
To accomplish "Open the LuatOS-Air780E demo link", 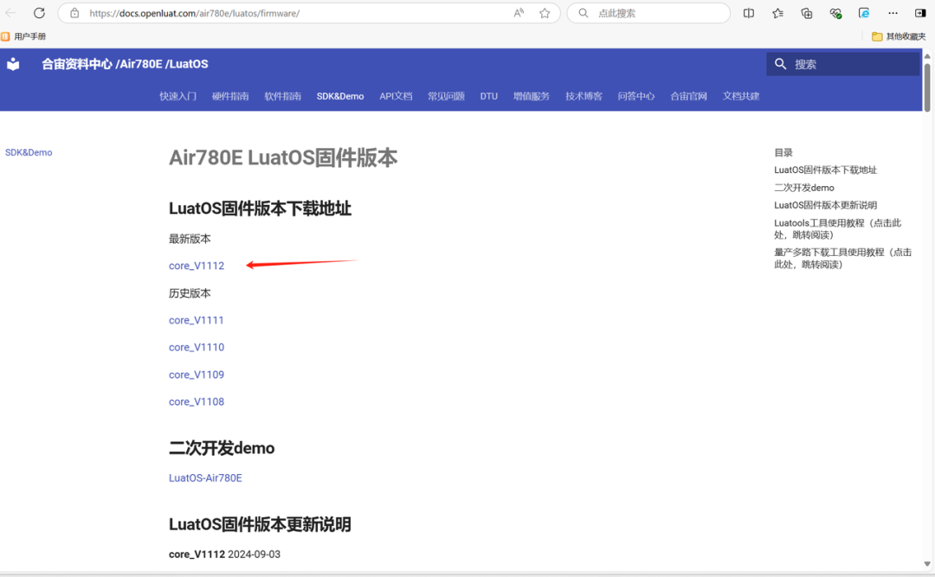I will point(205,478).
